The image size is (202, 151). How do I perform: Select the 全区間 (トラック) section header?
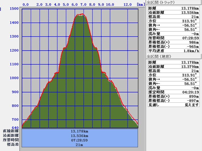coord(161,3)
